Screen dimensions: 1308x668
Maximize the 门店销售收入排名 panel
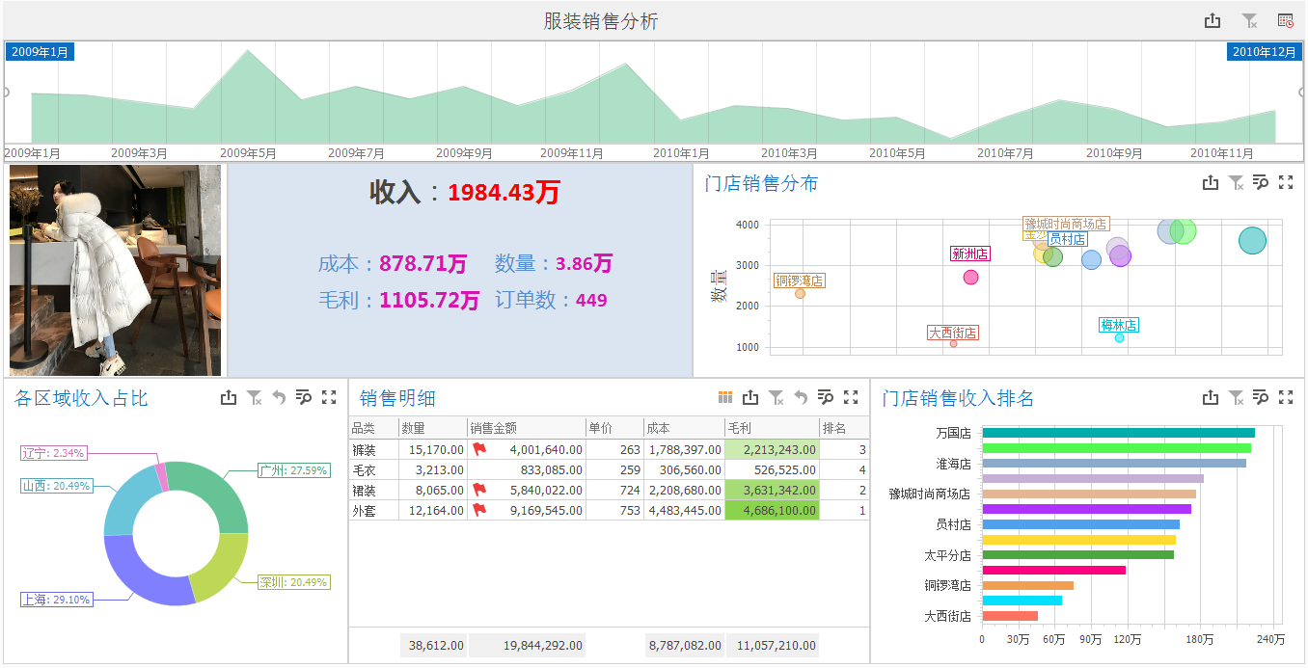[x=1285, y=397]
